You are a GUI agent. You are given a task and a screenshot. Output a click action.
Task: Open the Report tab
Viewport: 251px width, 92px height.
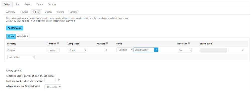tap(28, 4)
